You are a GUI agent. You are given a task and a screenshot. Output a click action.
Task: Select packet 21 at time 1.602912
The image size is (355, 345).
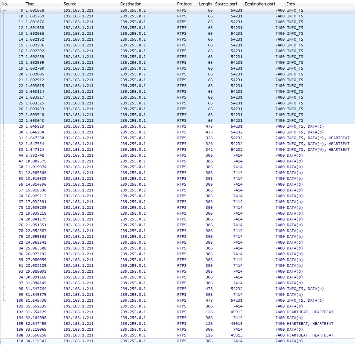(177, 80)
